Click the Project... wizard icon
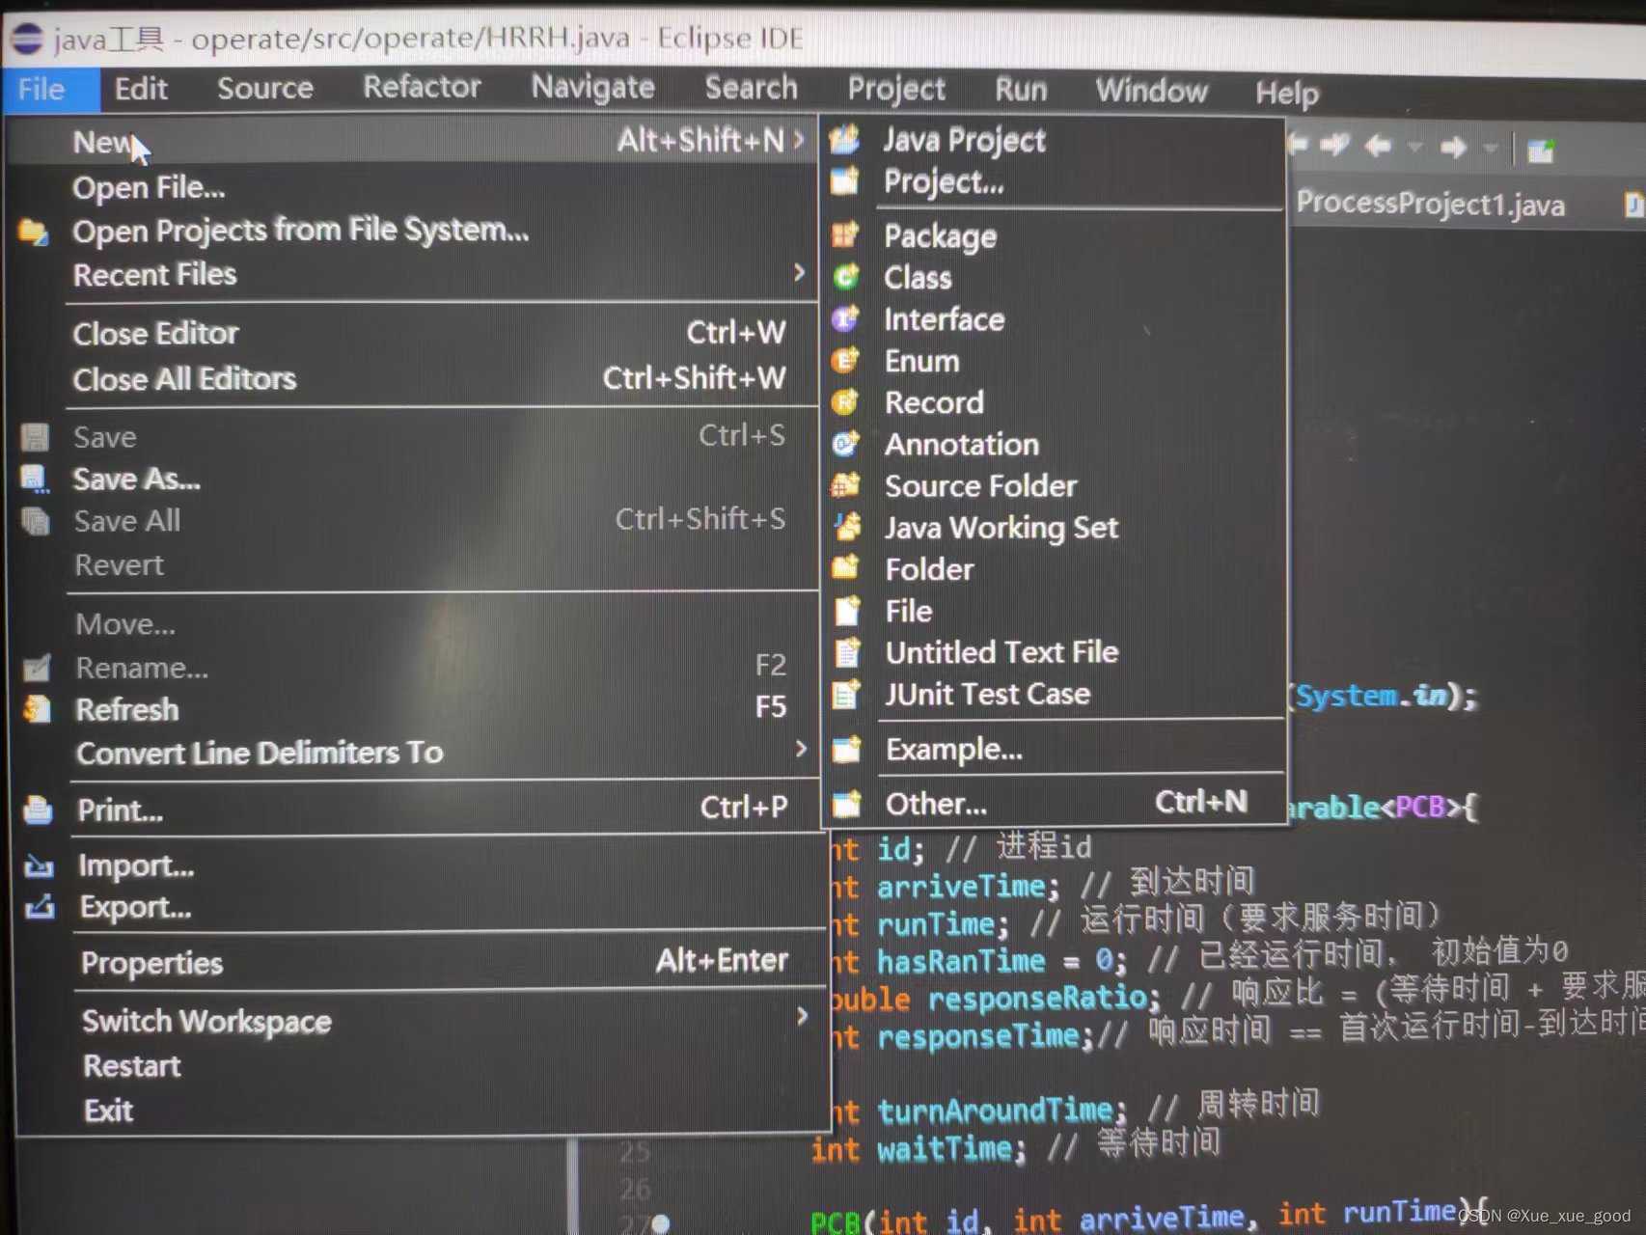The image size is (1646, 1235). click(845, 180)
